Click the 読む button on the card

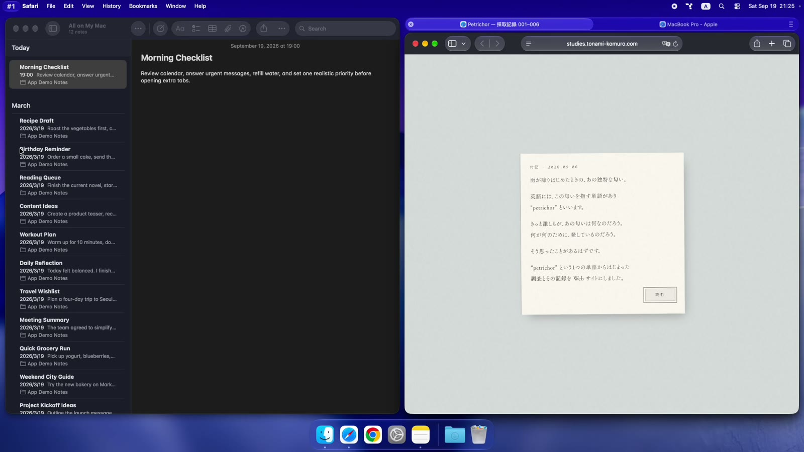(660, 295)
